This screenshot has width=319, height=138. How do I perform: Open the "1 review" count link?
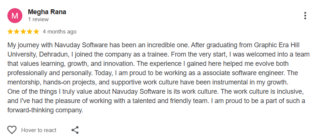click(38, 19)
